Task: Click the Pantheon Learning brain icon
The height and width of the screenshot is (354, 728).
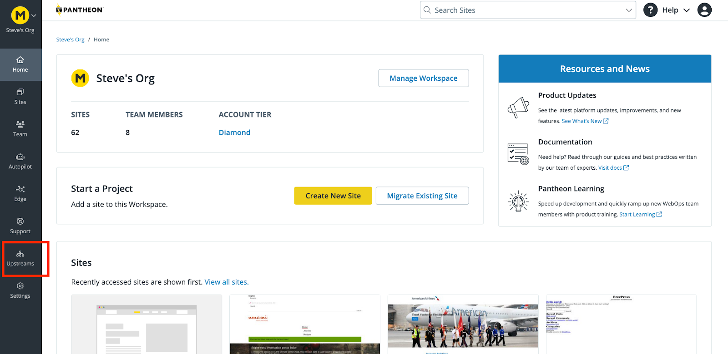Action: click(518, 201)
